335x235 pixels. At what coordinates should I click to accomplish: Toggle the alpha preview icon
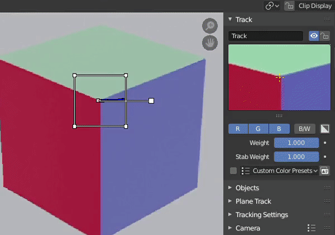pos(325,129)
